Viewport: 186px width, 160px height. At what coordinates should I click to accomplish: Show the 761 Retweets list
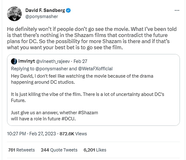pyautogui.click(x=21, y=150)
